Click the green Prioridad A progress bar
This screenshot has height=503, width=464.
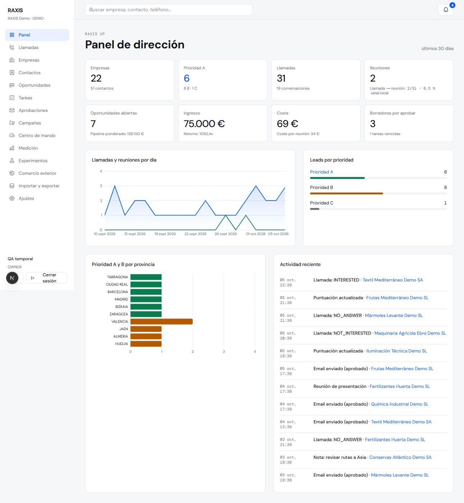tap(337, 178)
